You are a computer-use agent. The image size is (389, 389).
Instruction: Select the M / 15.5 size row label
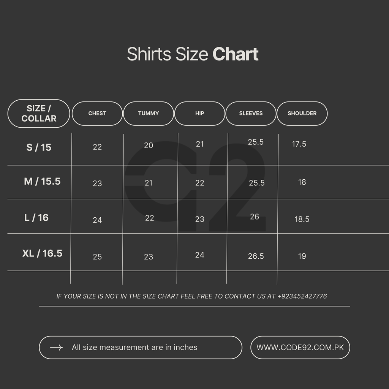[x=42, y=182]
